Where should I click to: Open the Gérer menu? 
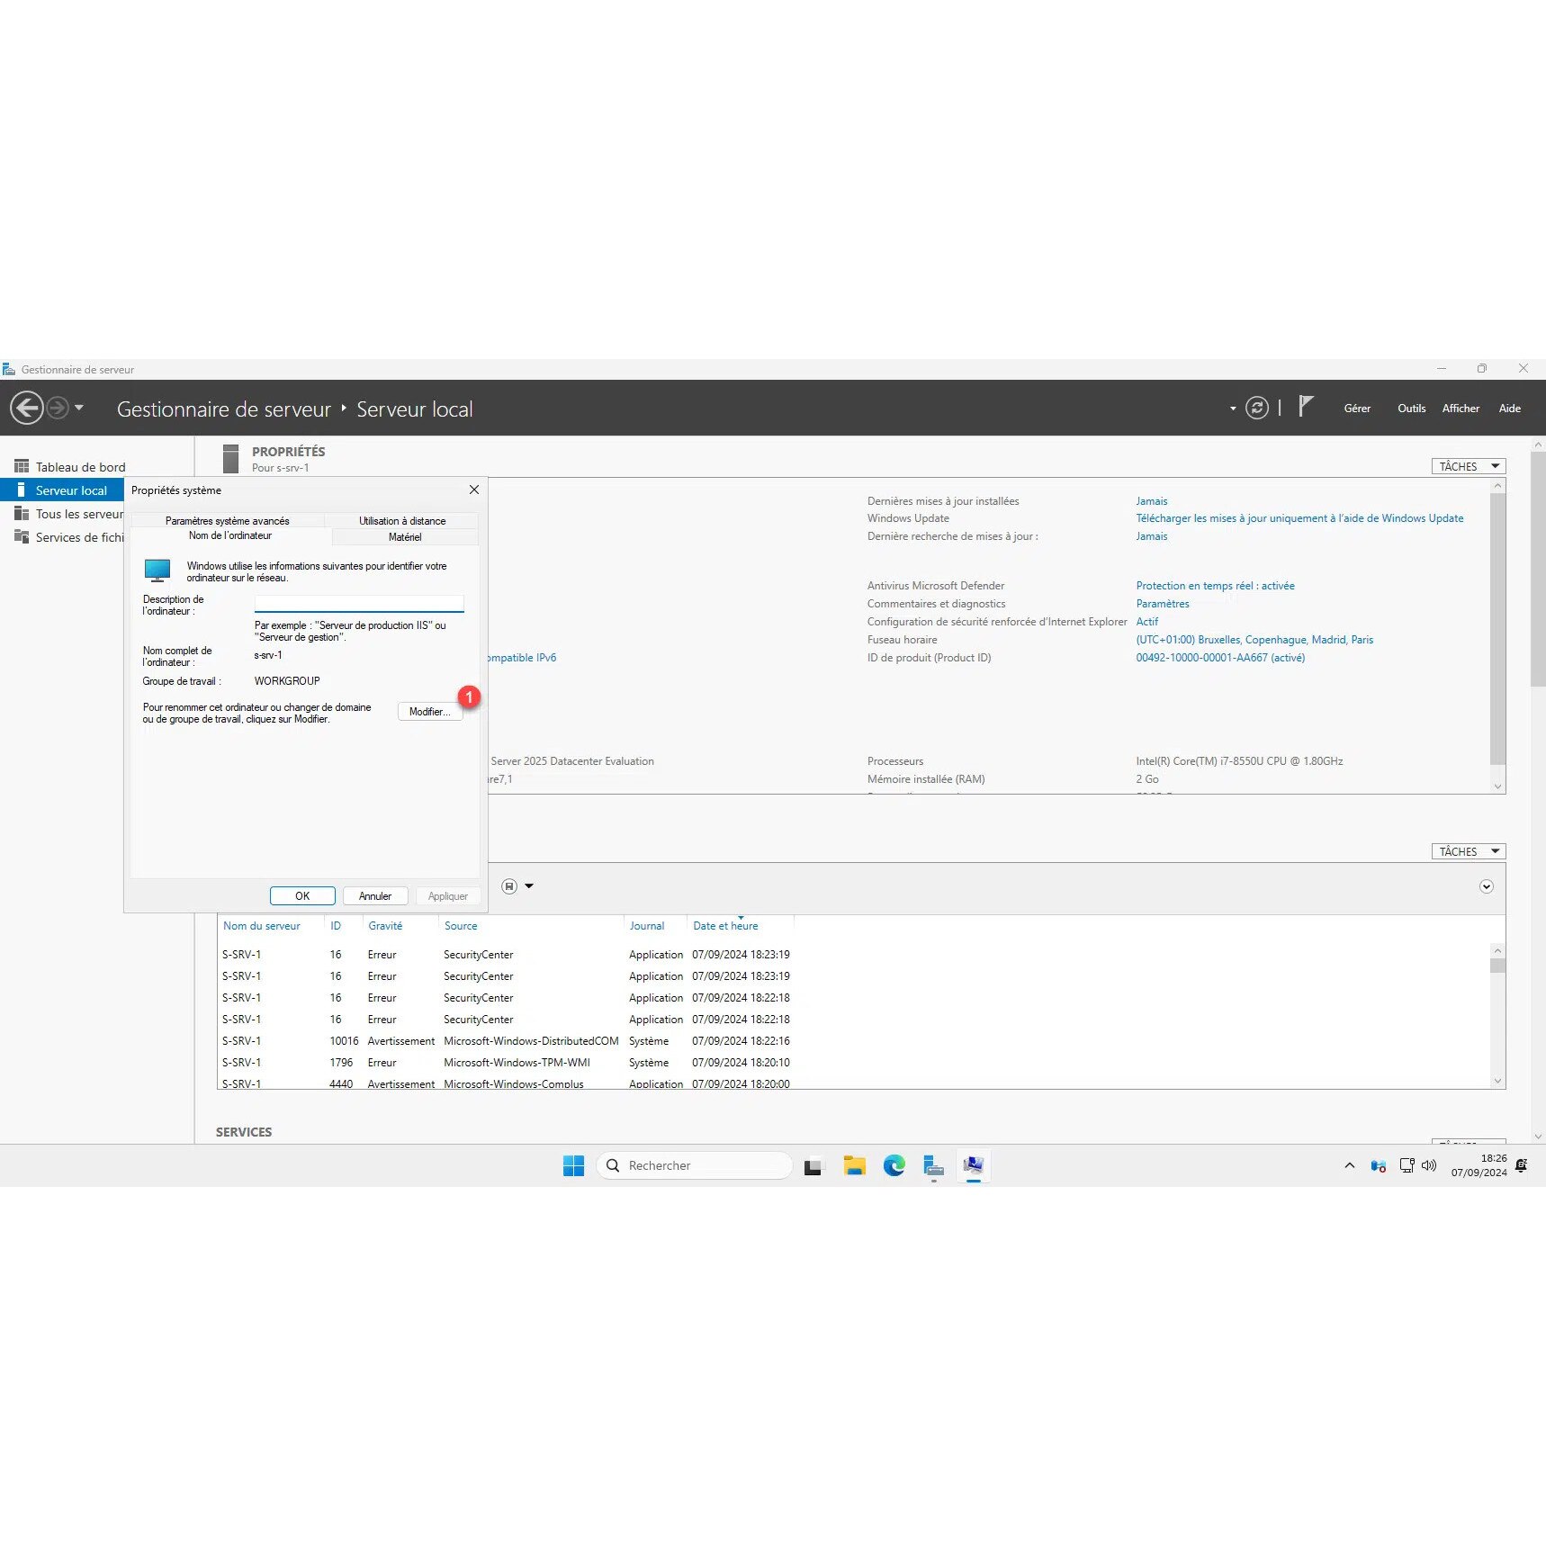tap(1357, 408)
